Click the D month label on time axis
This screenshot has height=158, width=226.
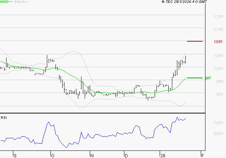tap(126, 156)
